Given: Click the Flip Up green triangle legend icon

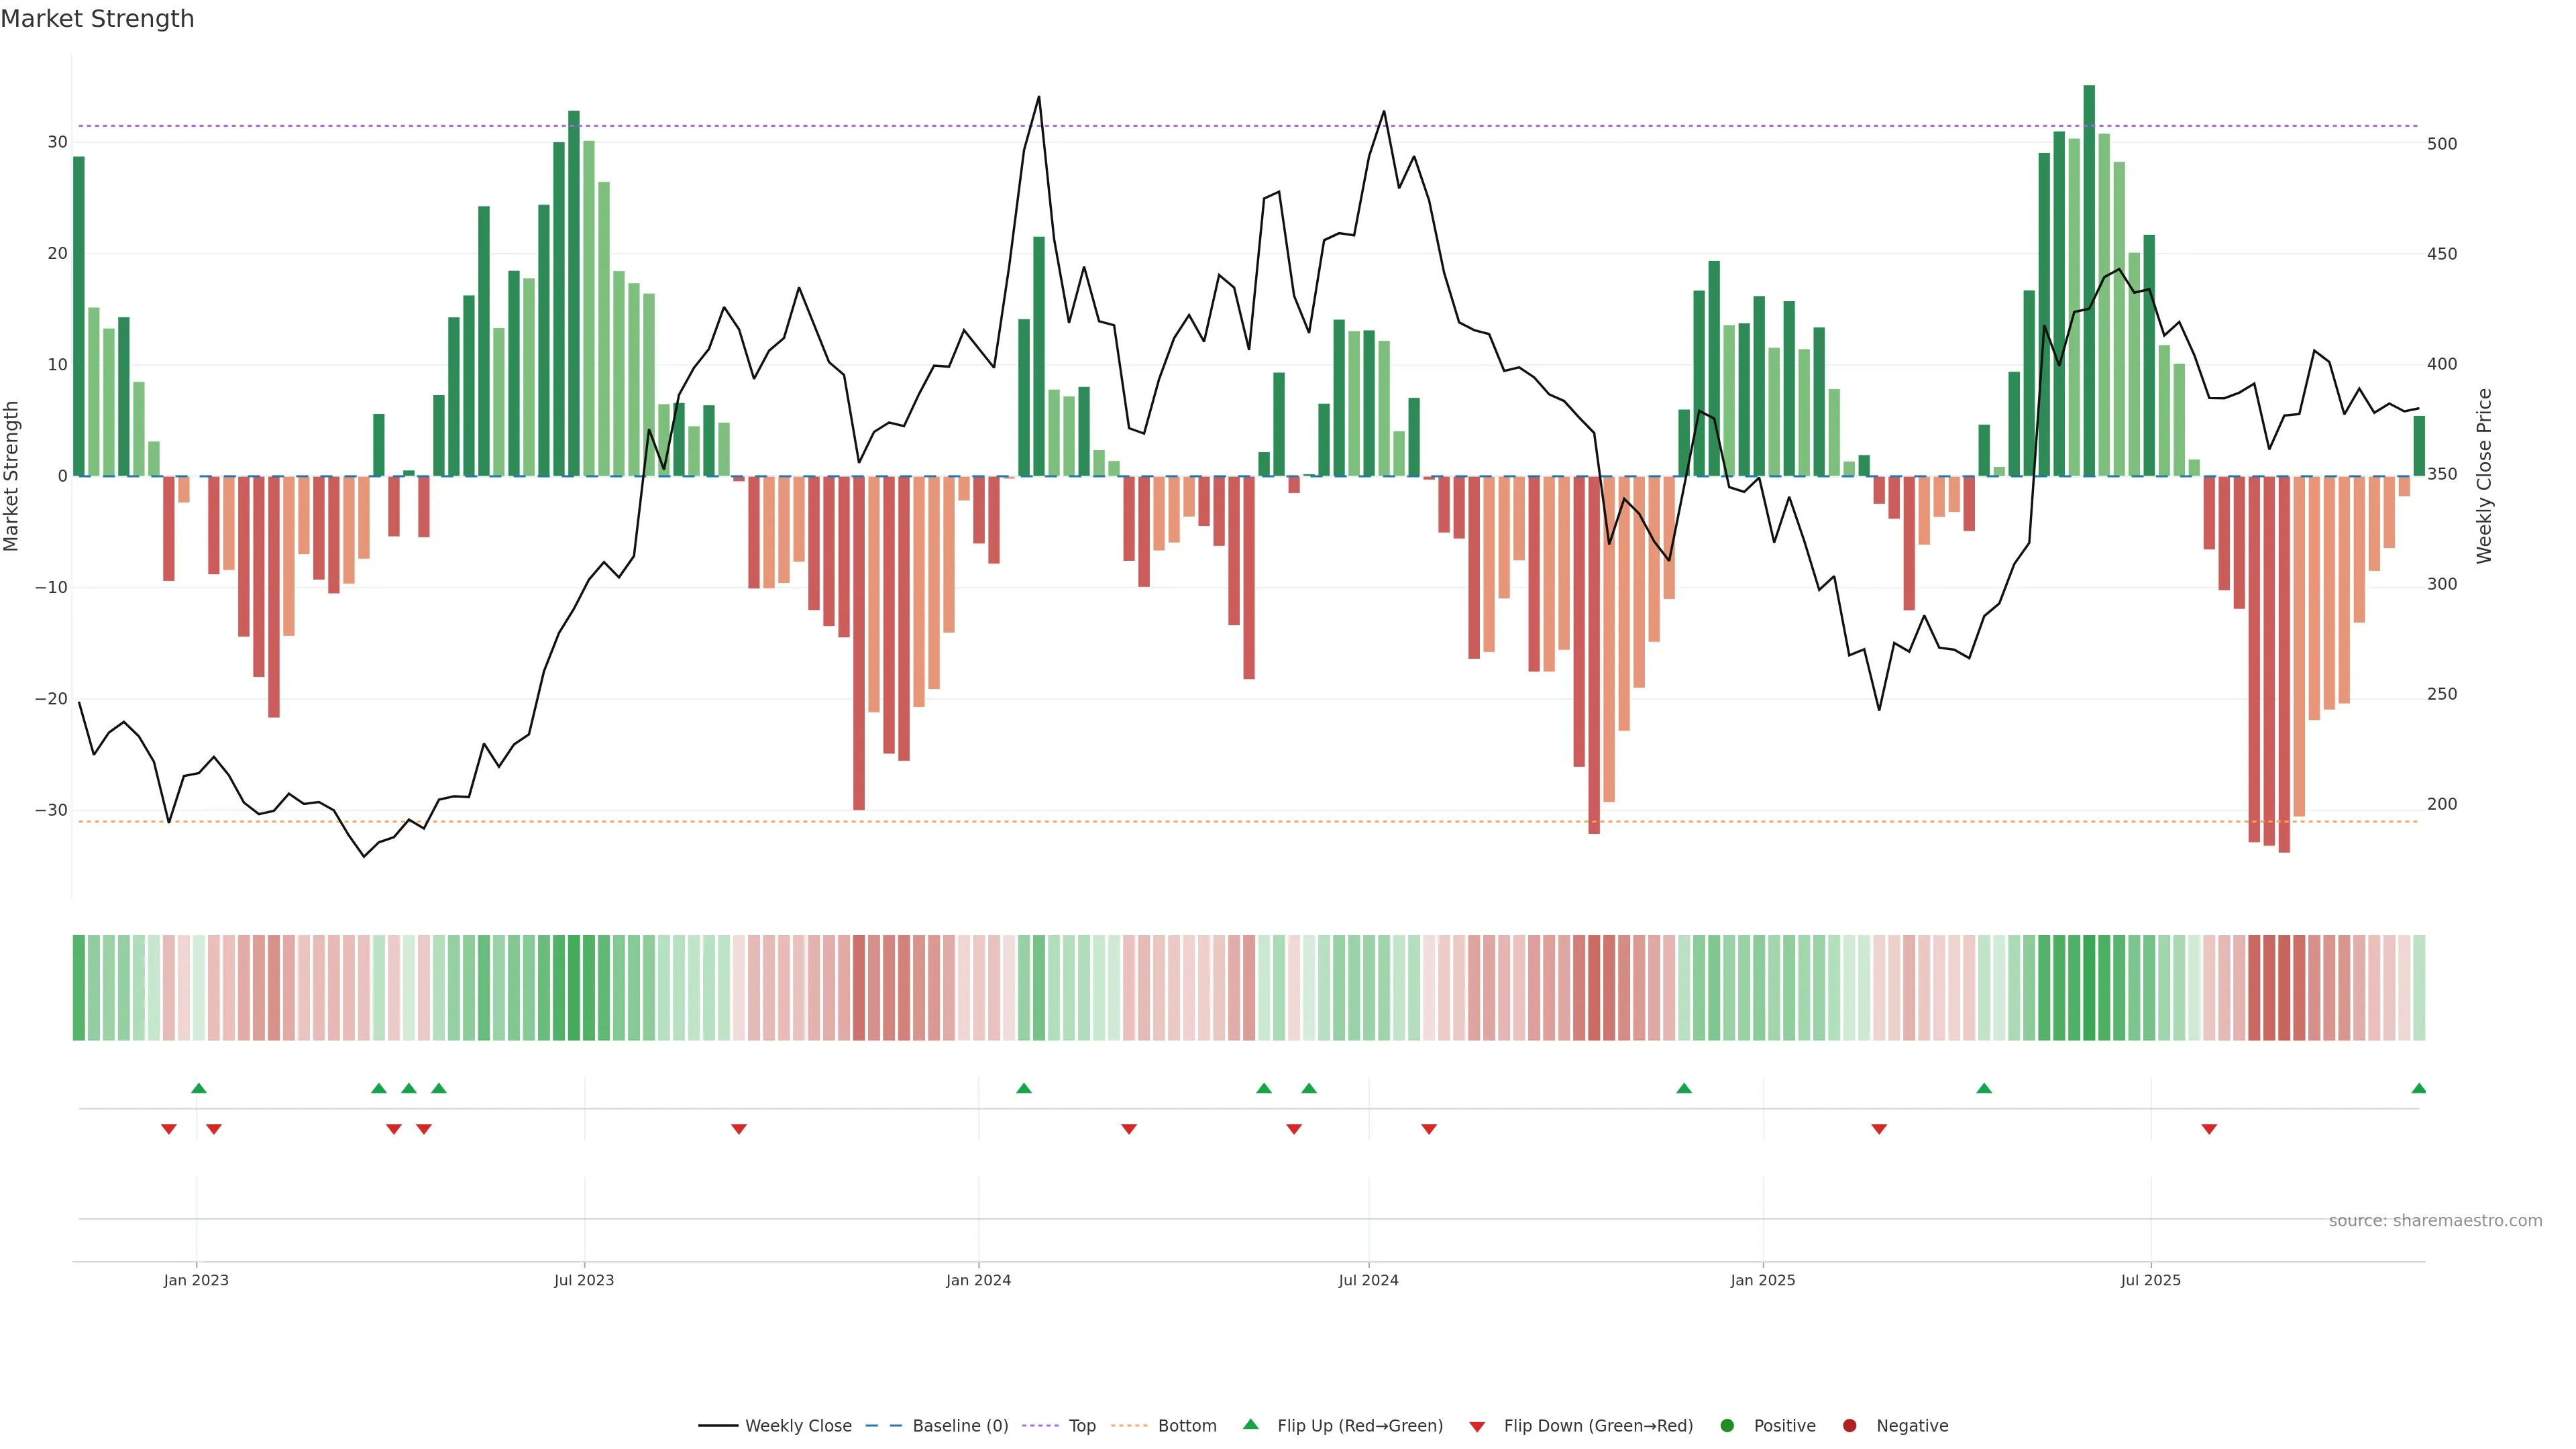Looking at the screenshot, I should click(1250, 1424).
